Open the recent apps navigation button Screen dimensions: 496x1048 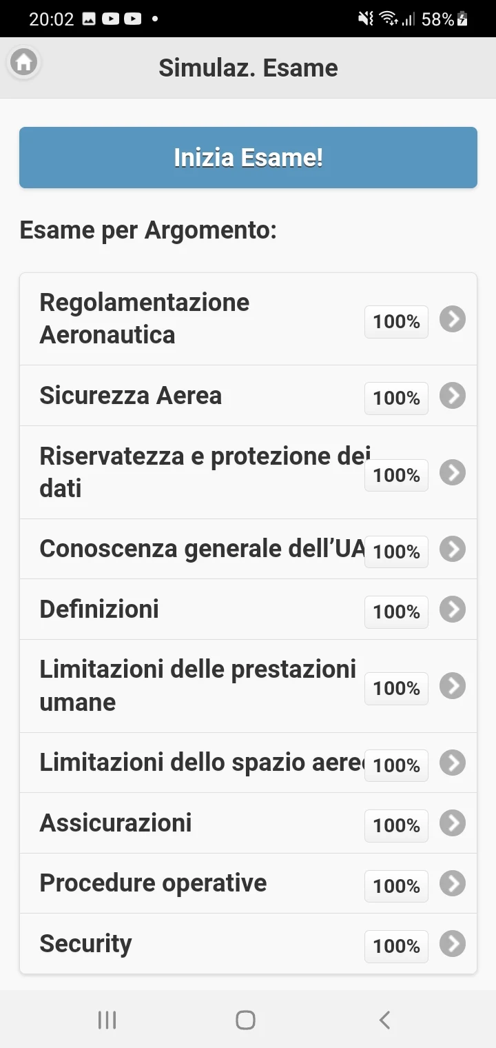[x=107, y=1020]
